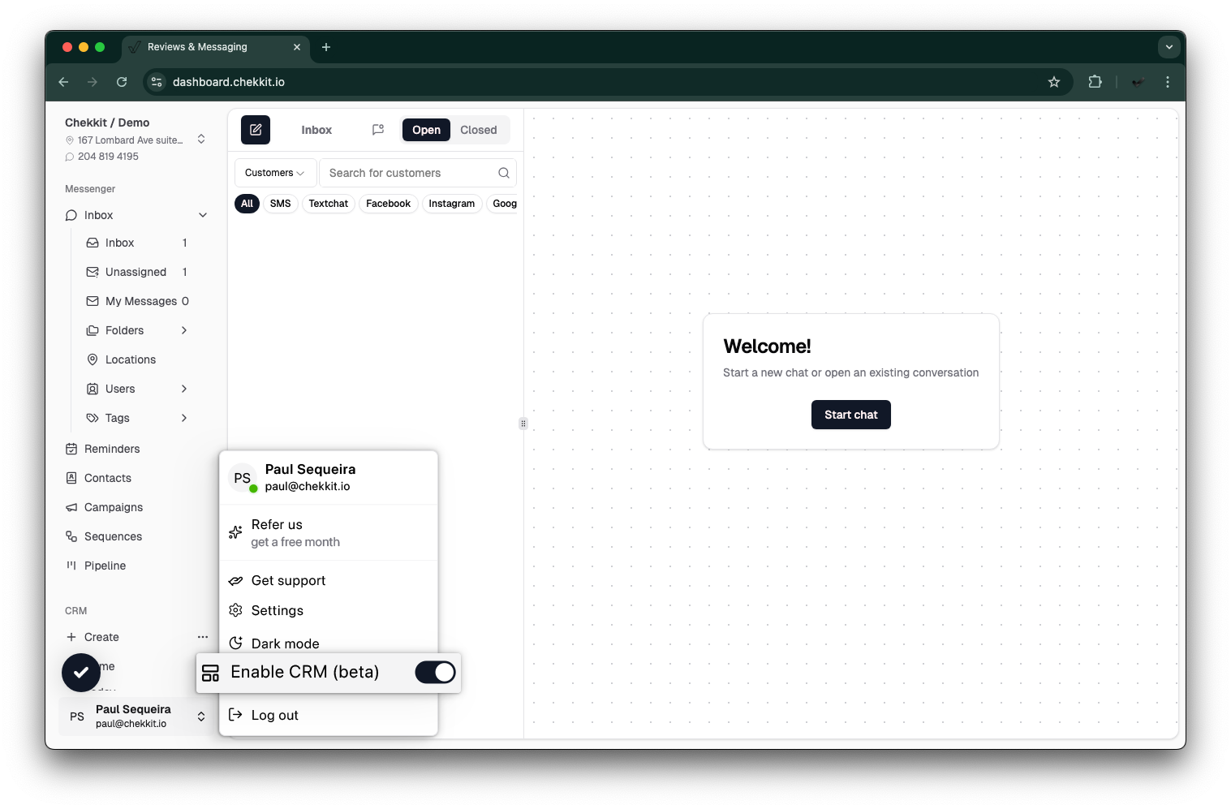Close the Reviews & Messaging tab
1231x809 pixels.
pyautogui.click(x=297, y=47)
